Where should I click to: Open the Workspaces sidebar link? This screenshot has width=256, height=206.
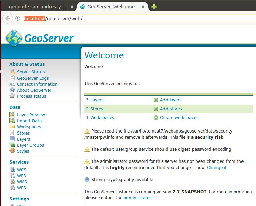[29, 127]
